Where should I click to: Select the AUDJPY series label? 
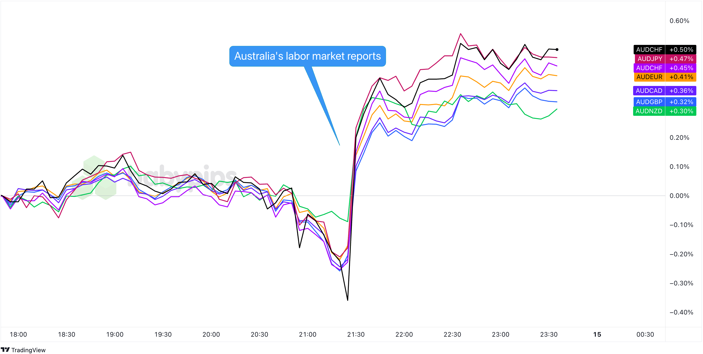649,59
